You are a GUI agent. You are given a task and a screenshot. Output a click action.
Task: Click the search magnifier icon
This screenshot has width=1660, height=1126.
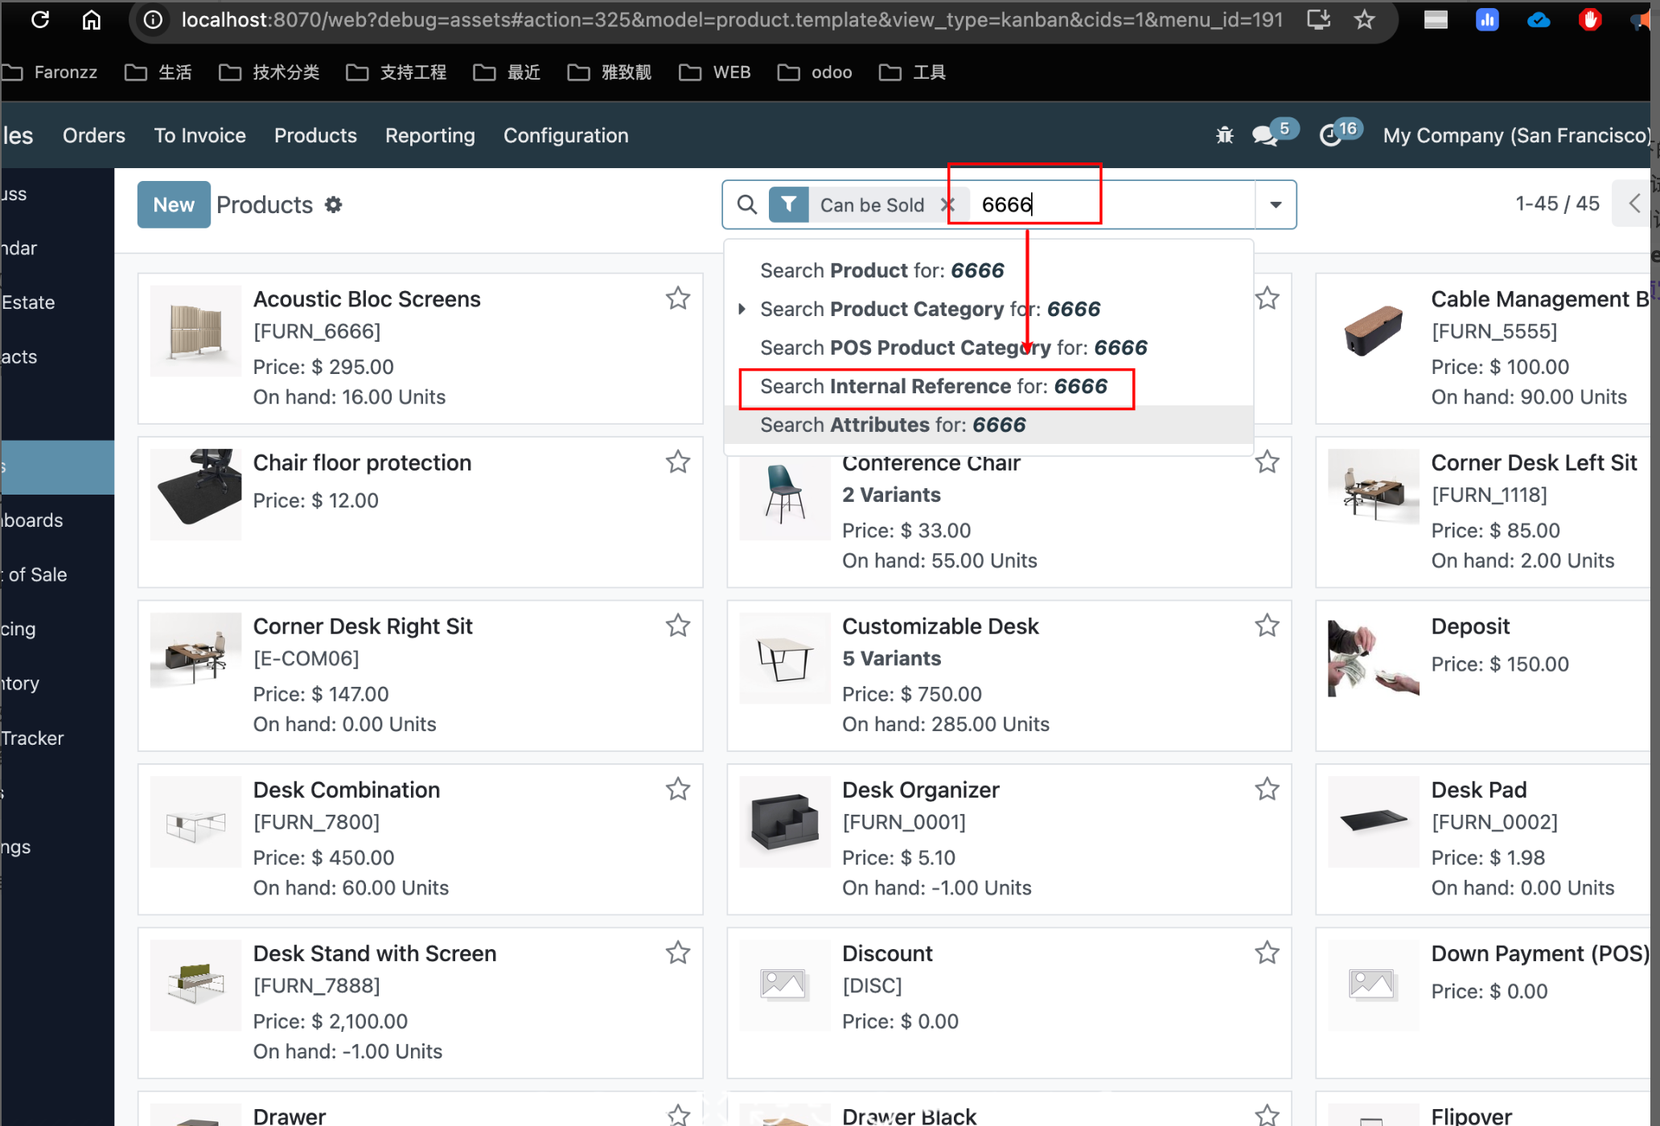pyautogui.click(x=747, y=205)
